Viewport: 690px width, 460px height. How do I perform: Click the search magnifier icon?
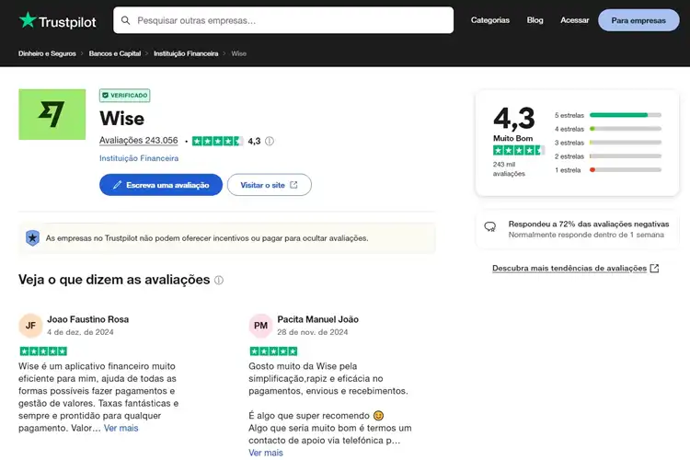[x=125, y=20]
